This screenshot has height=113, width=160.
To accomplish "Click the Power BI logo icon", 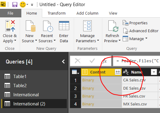I will click(x=3, y=5).
